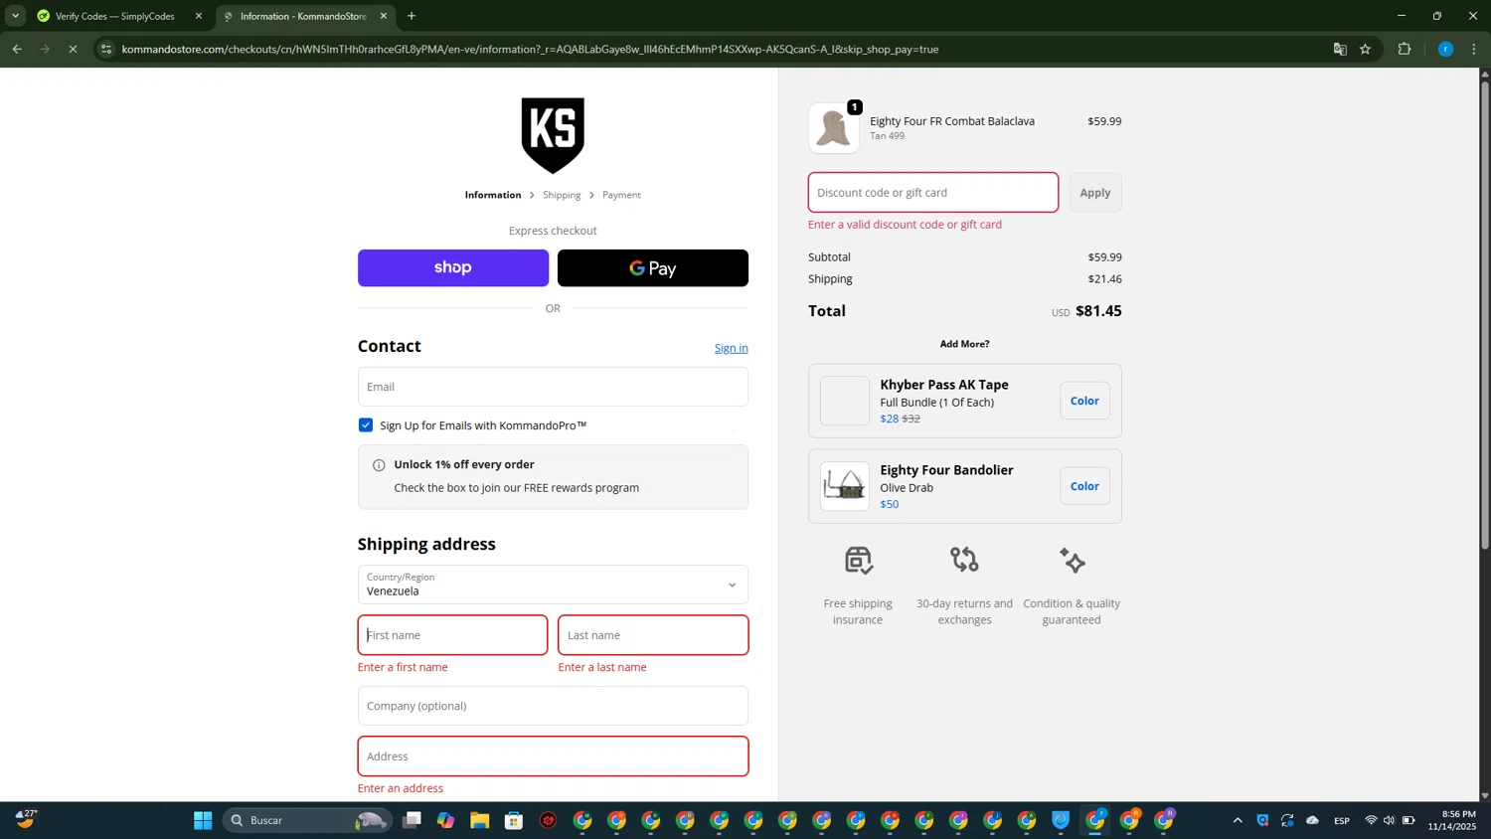1491x839 pixels.
Task: Click the Free shipping insurance icon
Action: [859, 561]
